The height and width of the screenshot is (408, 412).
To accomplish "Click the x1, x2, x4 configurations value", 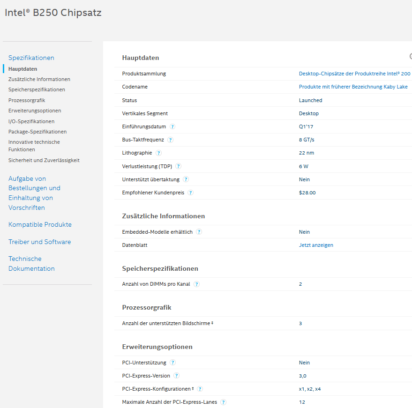I will (309, 389).
